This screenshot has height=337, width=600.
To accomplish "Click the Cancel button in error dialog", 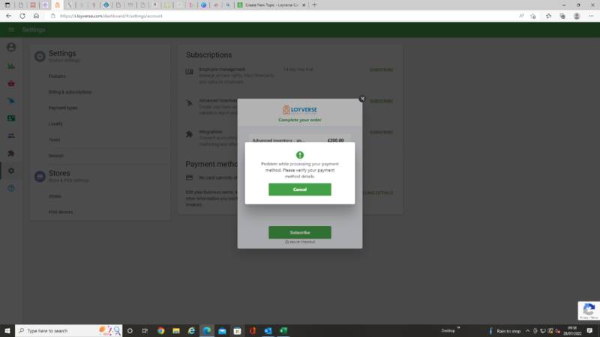I will [x=299, y=189].
